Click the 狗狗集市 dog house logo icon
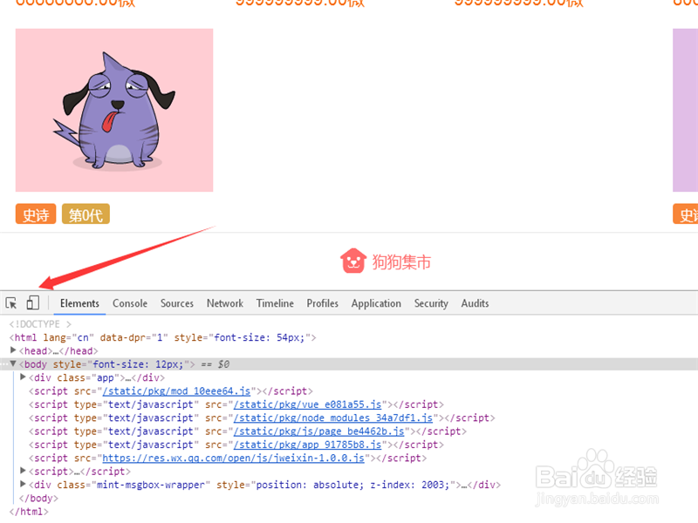The height and width of the screenshot is (523, 698). [x=353, y=261]
